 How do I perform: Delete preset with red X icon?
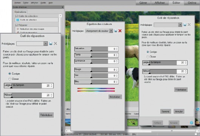(120, 31)
